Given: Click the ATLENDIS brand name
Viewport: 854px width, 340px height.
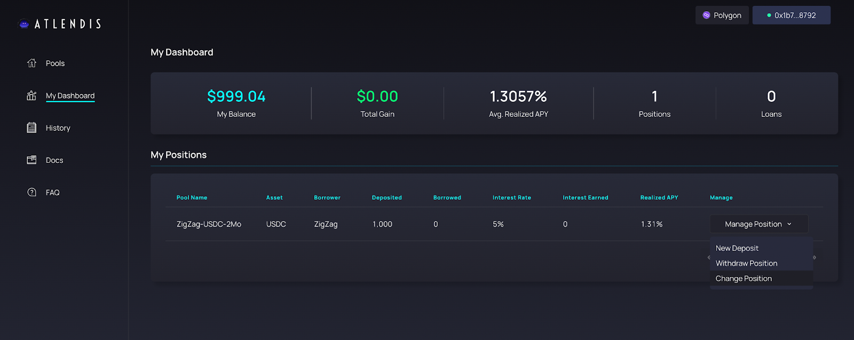Looking at the screenshot, I should tap(68, 24).
